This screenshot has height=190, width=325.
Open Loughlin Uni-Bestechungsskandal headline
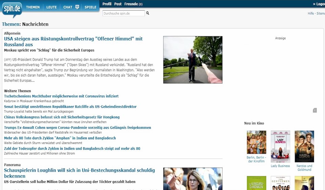[x=79, y=173]
